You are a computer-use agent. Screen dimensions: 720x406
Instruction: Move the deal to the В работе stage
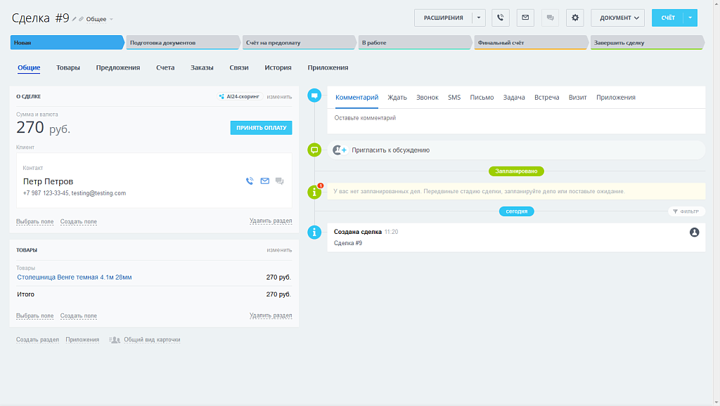415,42
